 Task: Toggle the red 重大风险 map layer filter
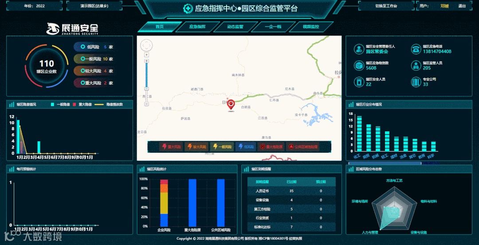point(171,147)
